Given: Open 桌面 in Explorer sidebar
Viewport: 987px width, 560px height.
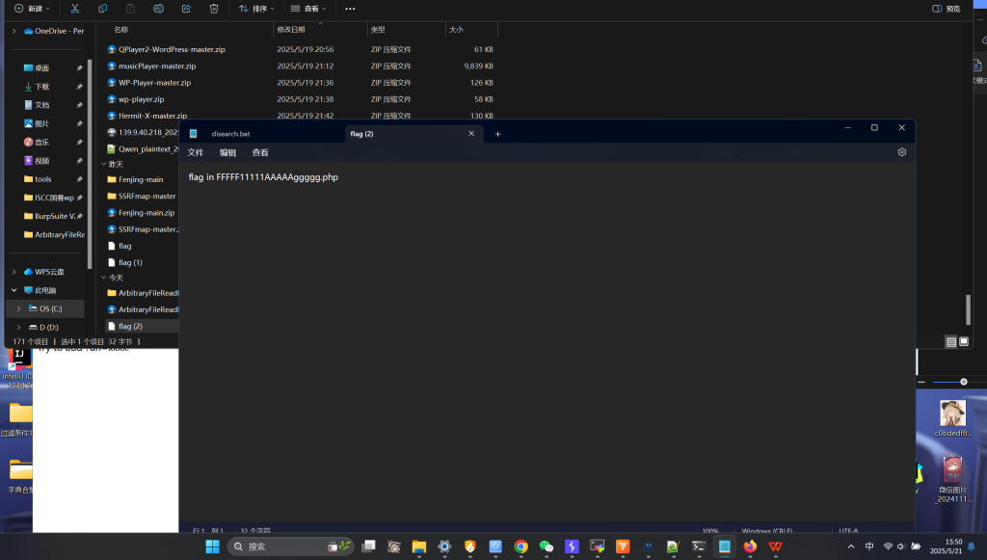Looking at the screenshot, I should click(x=41, y=68).
